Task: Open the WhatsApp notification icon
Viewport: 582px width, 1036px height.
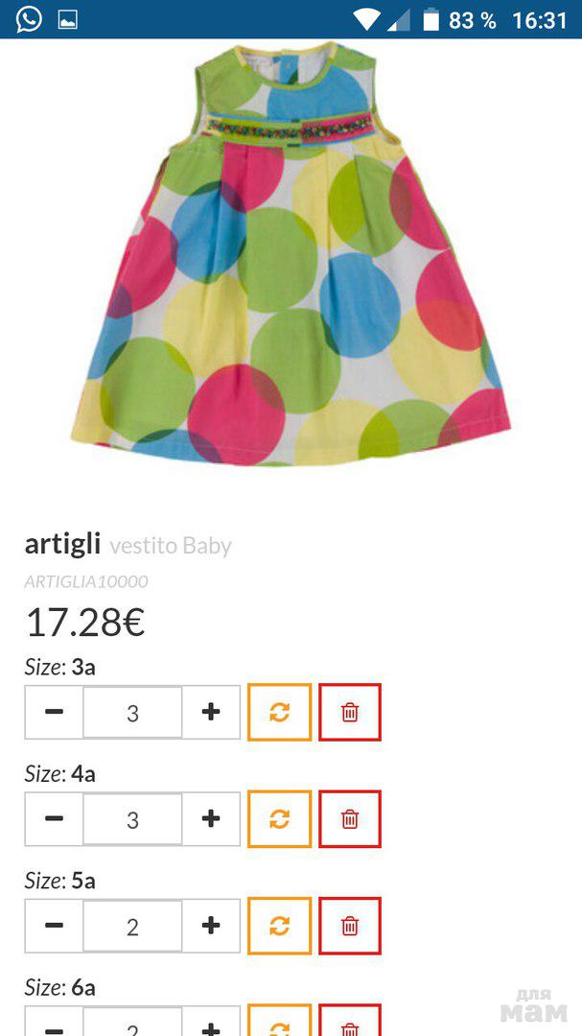Action: [29, 19]
